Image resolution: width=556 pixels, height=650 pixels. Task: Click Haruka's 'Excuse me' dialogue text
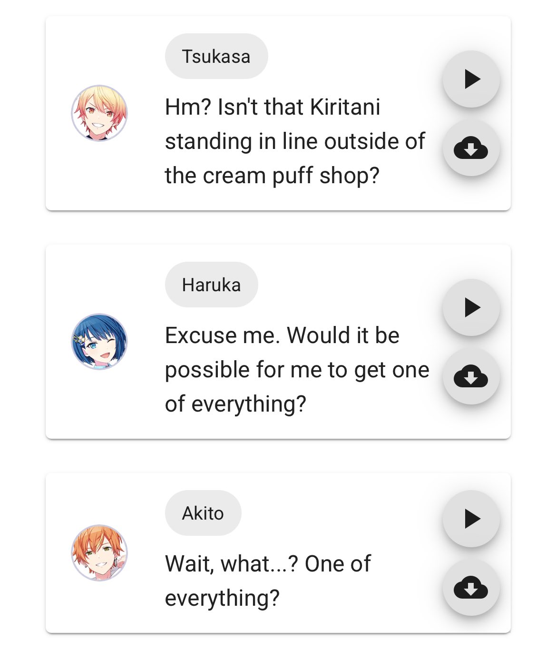[297, 370]
